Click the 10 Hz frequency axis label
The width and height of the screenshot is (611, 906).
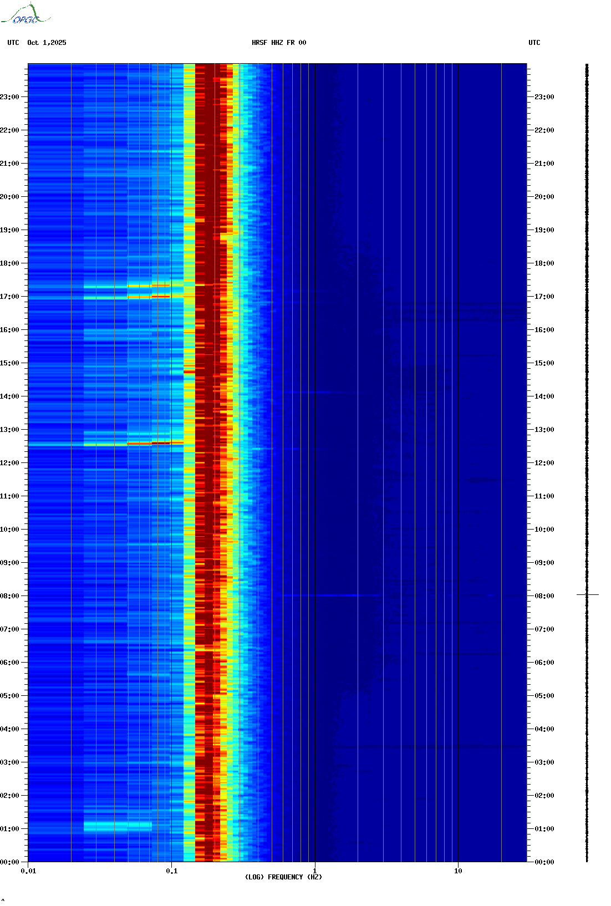coord(458,871)
